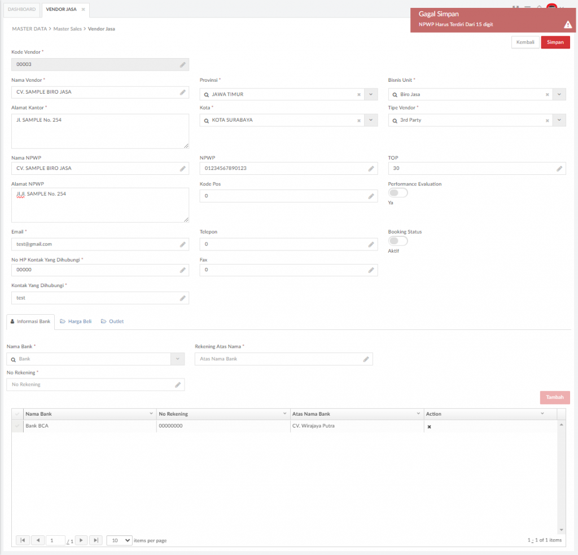Expand the Nama Bank dropdown arrow
Image resolution: width=578 pixels, height=555 pixels.
click(178, 359)
